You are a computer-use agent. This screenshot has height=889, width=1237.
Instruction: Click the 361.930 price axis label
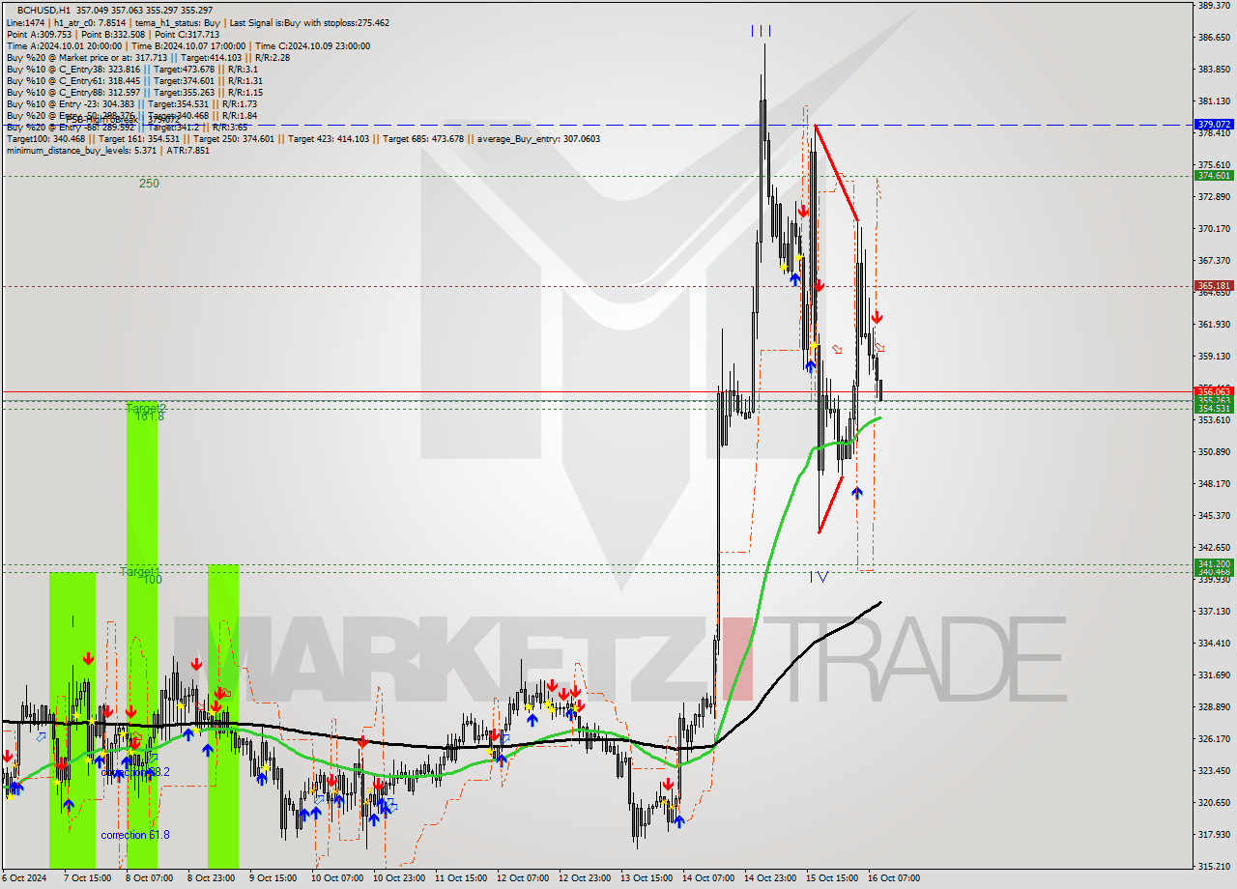click(x=1214, y=325)
